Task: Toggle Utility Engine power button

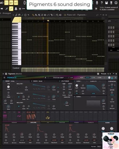Action: (x=59, y=81)
